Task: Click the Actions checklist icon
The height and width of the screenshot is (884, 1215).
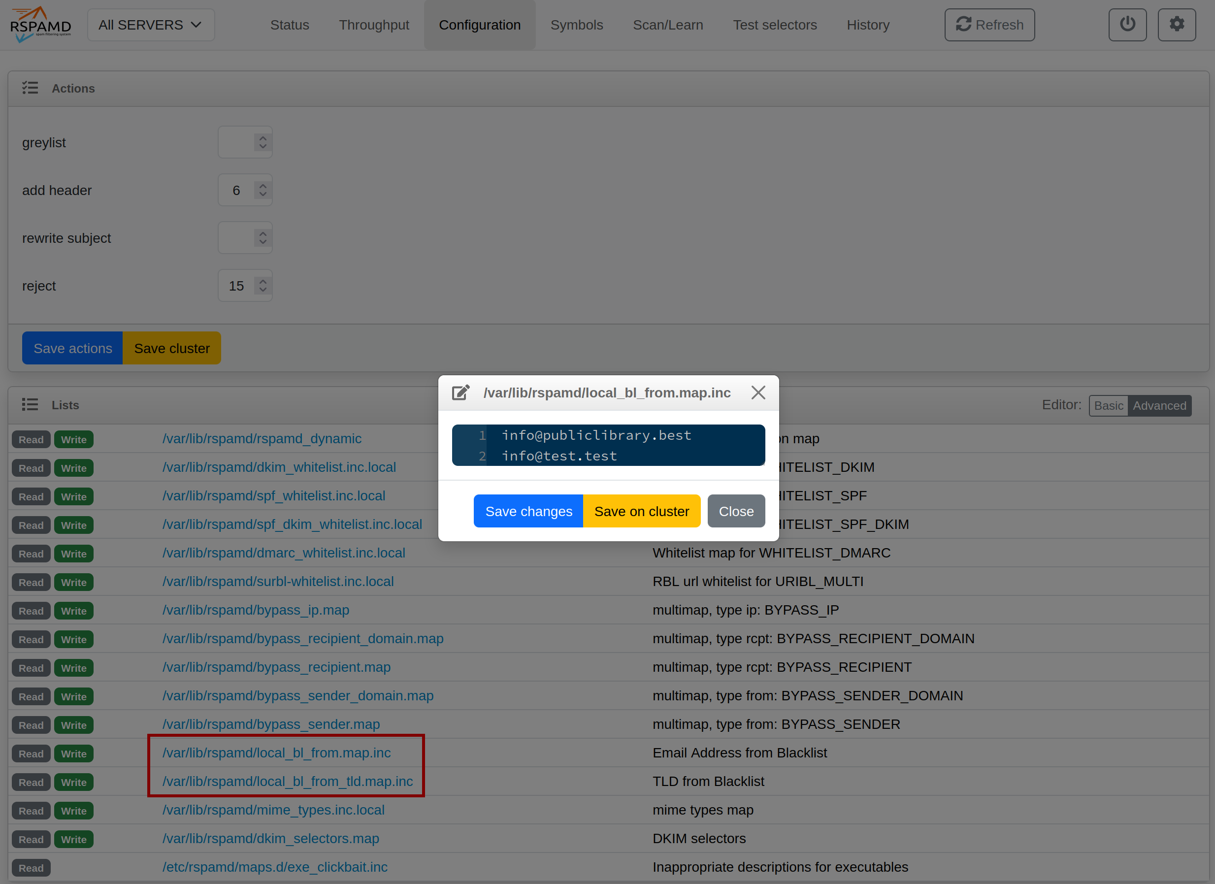Action: 30,88
